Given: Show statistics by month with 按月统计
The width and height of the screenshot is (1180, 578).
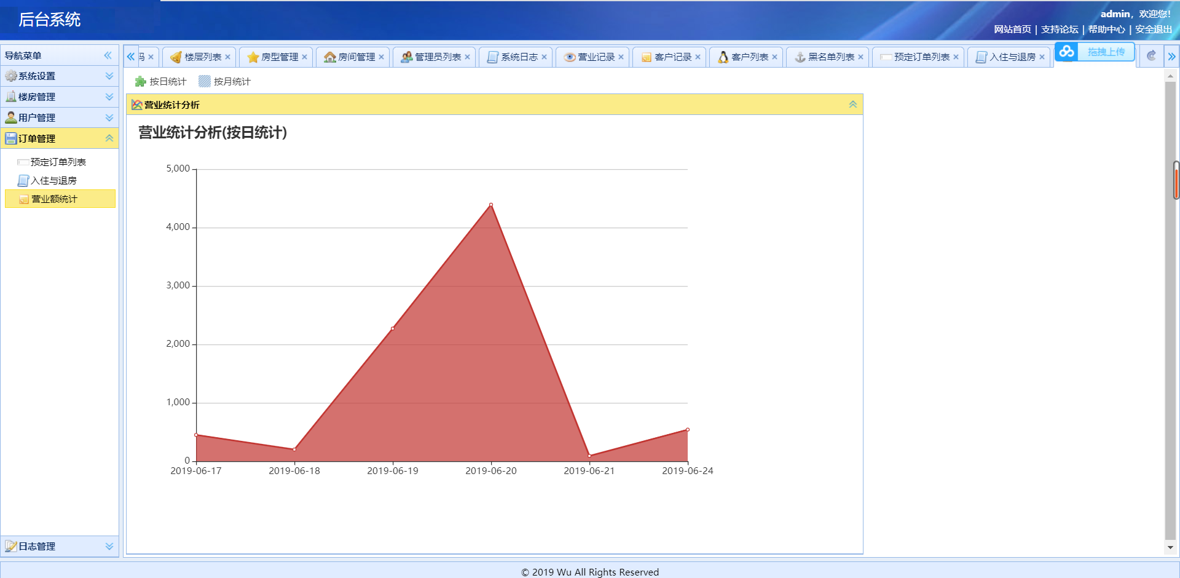Looking at the screenshot, I should 225,82.
